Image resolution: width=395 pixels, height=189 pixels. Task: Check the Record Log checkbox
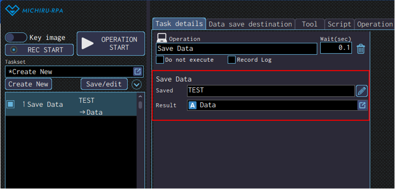tap(232, 60)
